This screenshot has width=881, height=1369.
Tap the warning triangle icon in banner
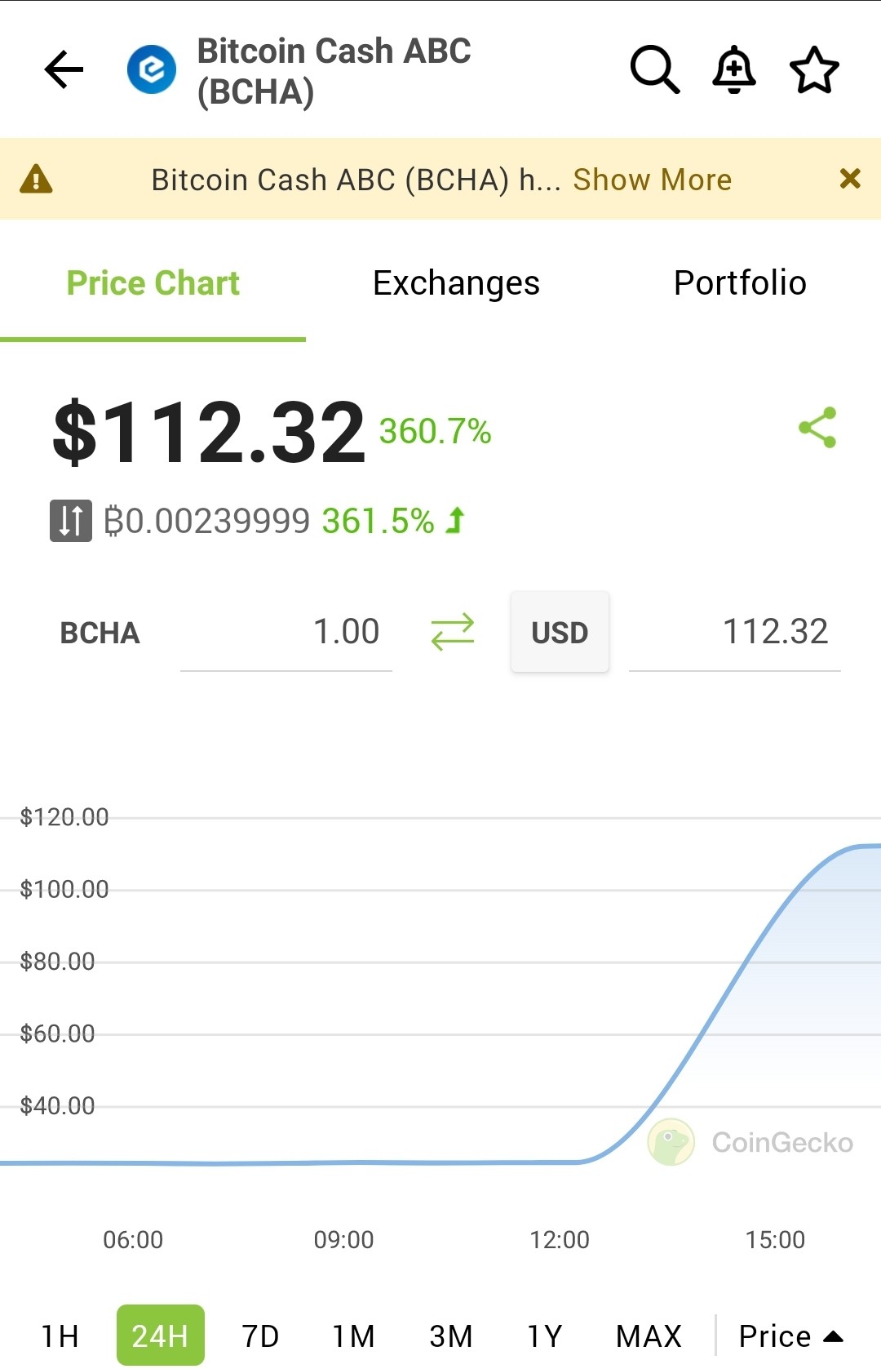(x=36, y=179)
